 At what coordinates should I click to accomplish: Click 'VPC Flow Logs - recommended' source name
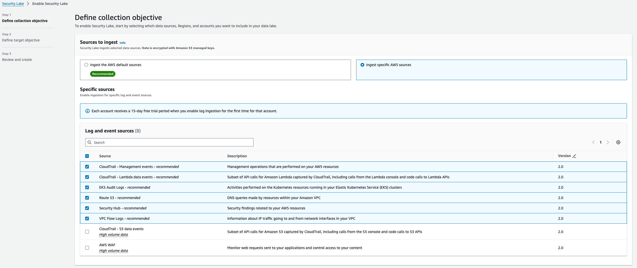coord(124,218)
